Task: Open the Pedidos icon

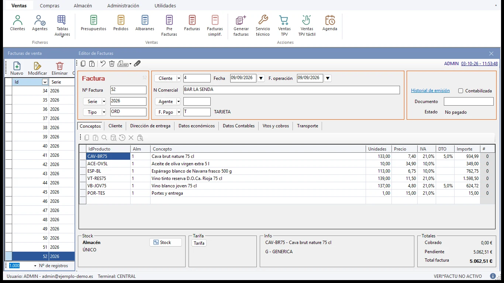Action: click(x=121, y=23)
